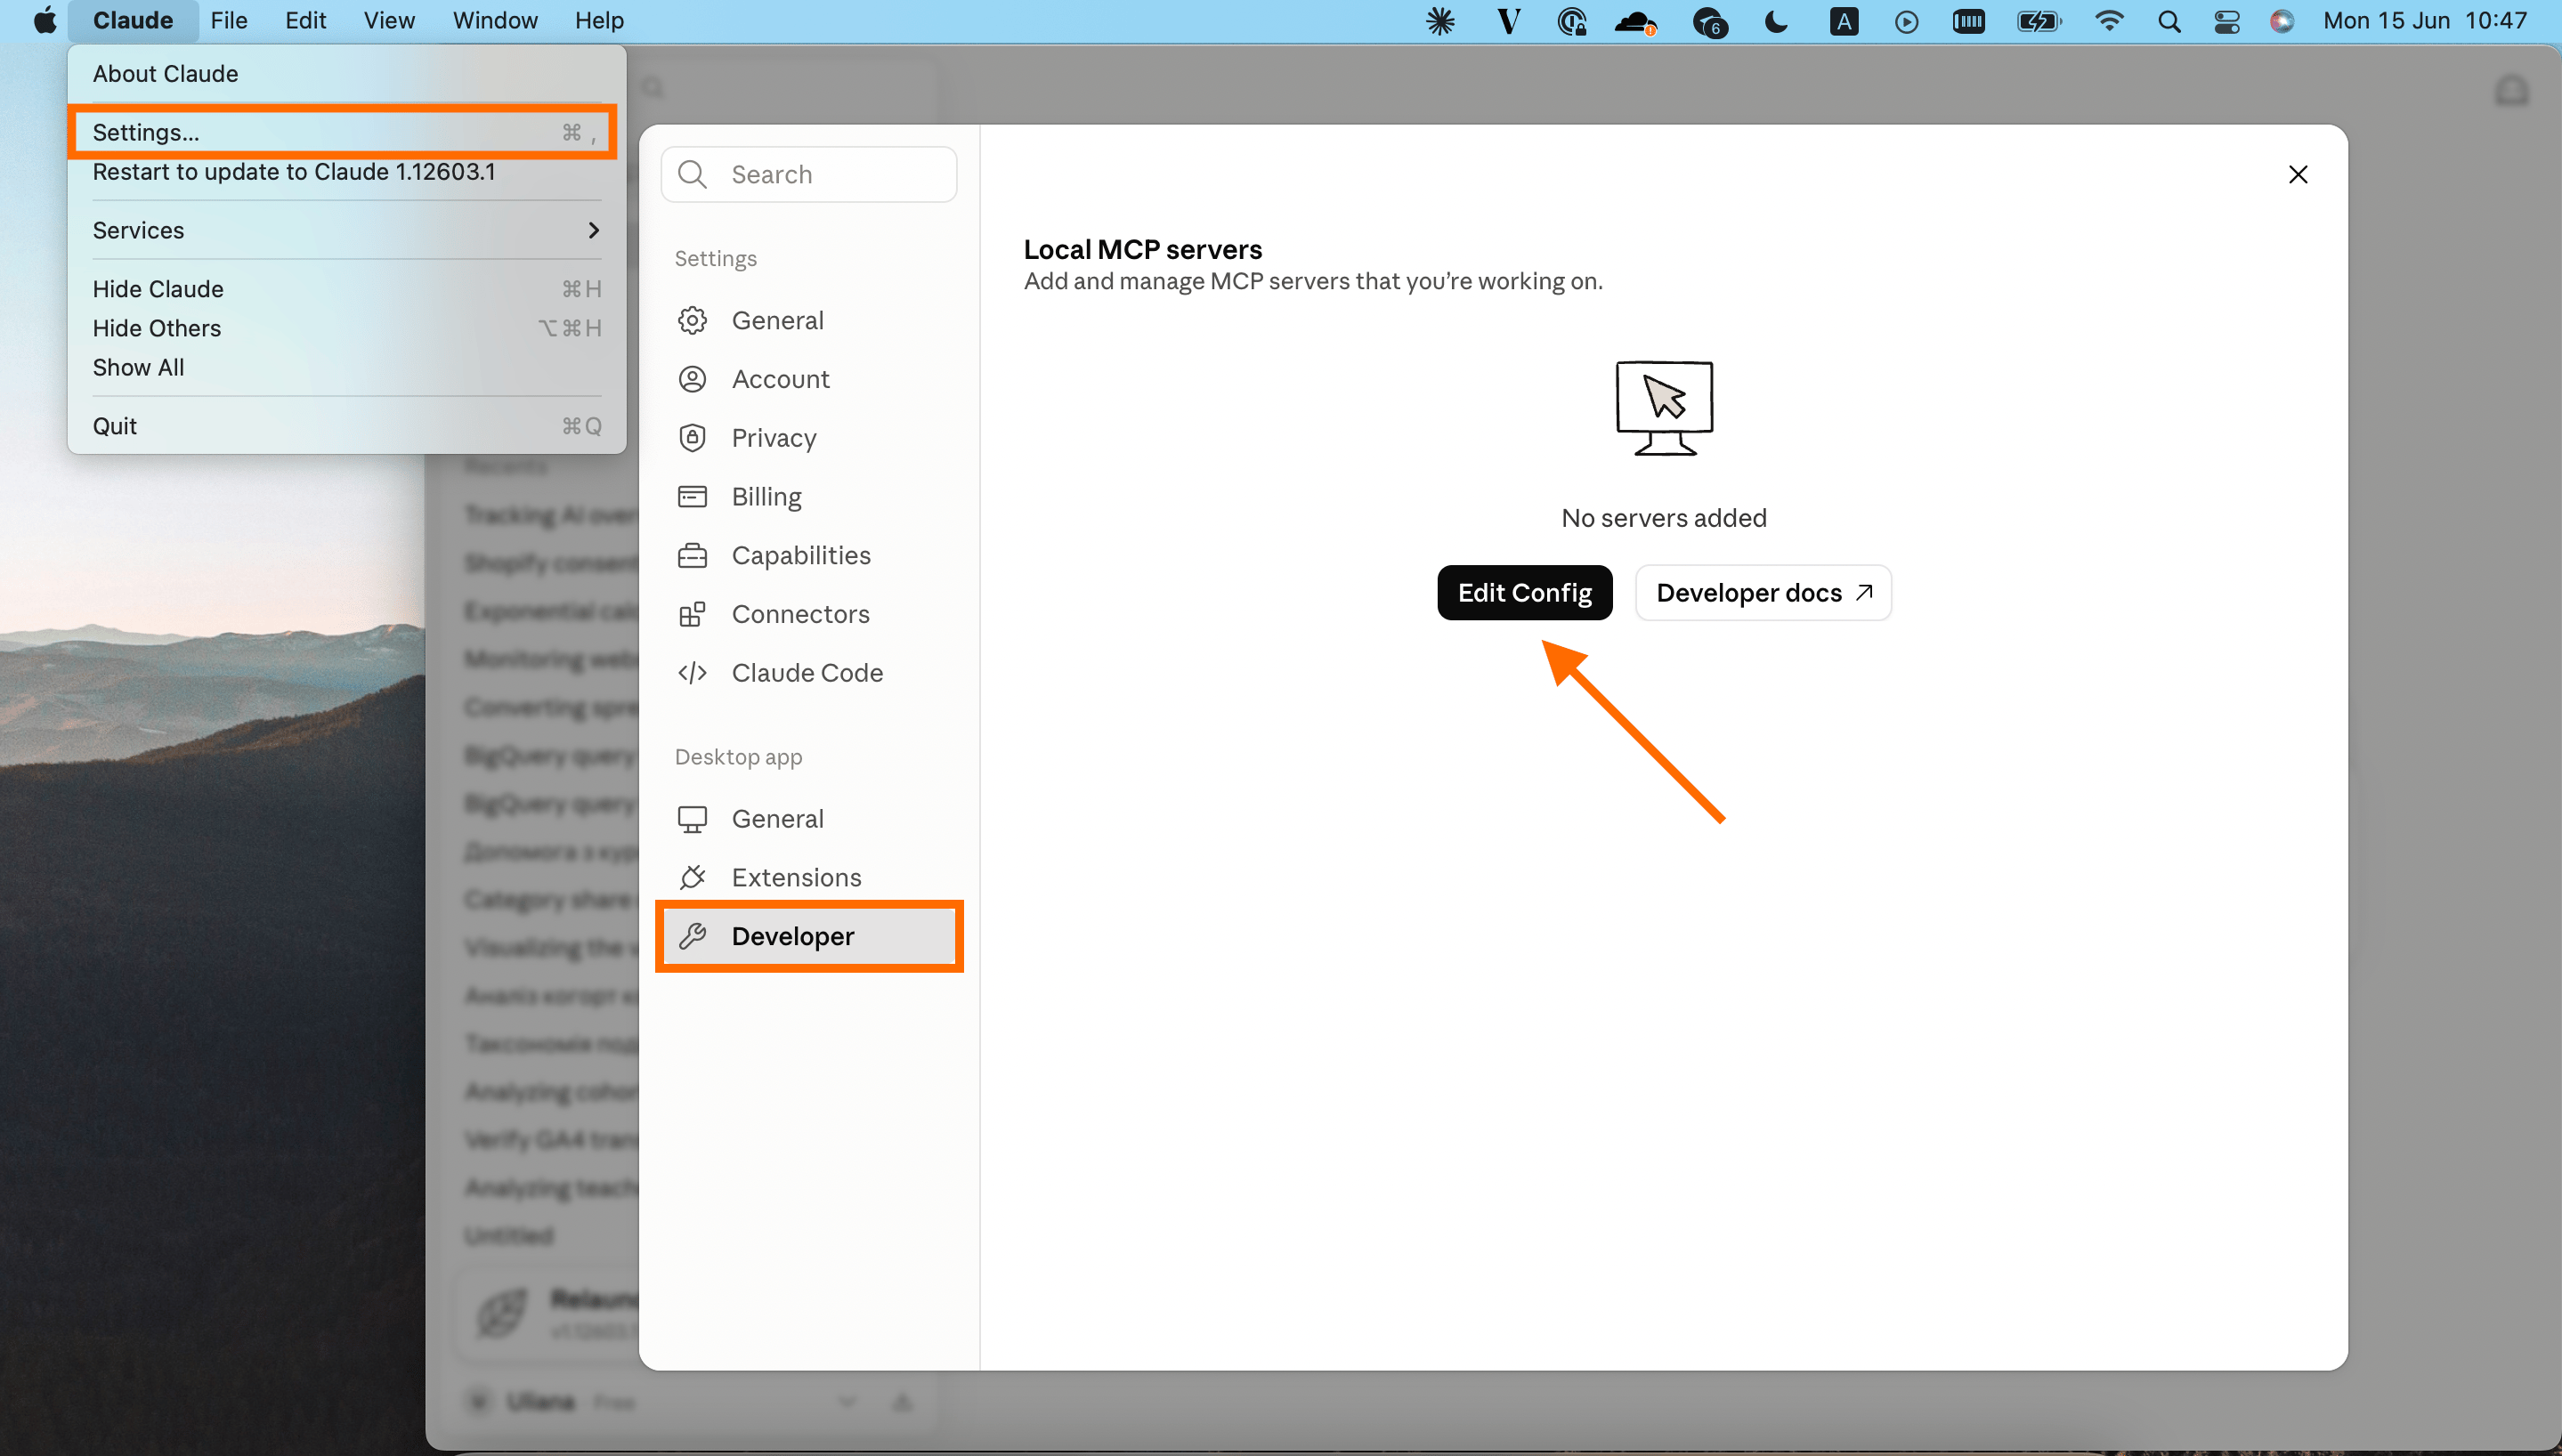This screenshot has height=1456, width=2562.
Task: Open the View menu
Action: 389,20
